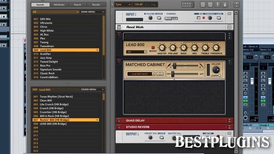This screenshot has height=154, width=274.
Task: Click the PRESENCE knob on Lead 800
Action: (216, 47)
